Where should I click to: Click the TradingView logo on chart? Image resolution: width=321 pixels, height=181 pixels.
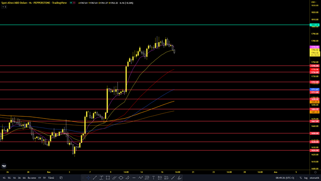tap(4, 166)
